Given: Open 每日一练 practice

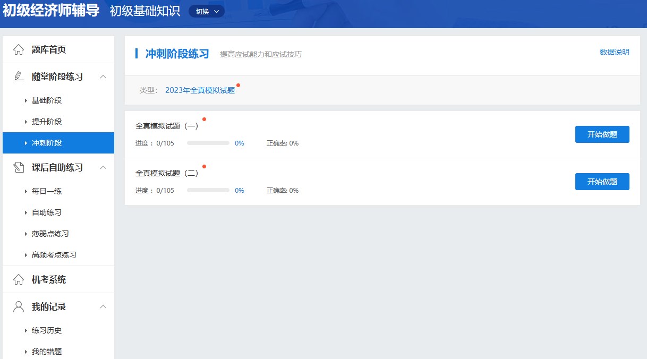Looking at the screenshot, I should tap(47, 191).
